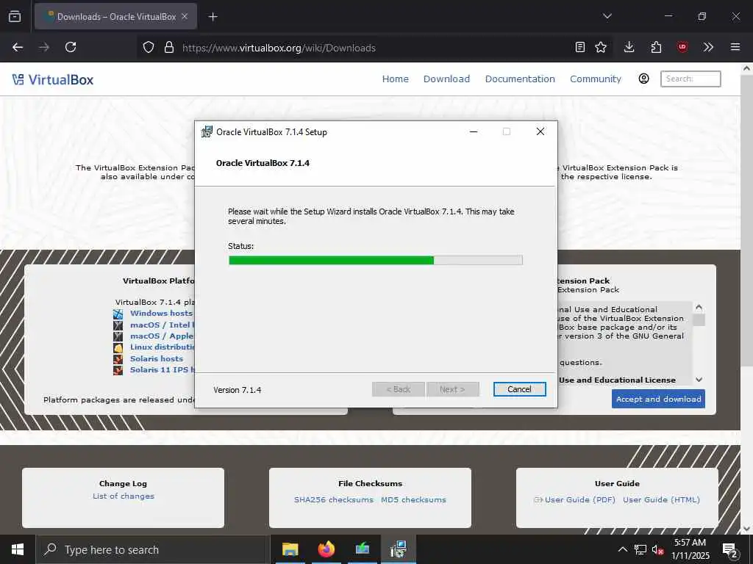Click the padlock site info icon
The height and width of the screenshot is (564, 753).
(x=168, y=48)
